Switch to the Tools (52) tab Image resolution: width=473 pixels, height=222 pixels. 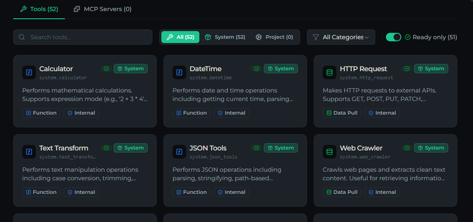click(39, 9)
